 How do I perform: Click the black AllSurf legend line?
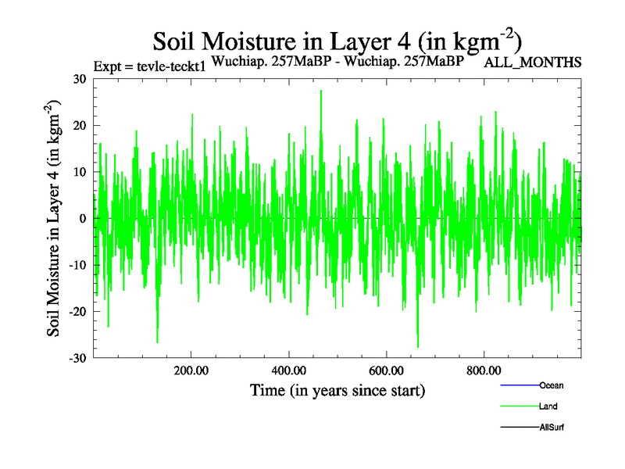[x=520, y=428]
